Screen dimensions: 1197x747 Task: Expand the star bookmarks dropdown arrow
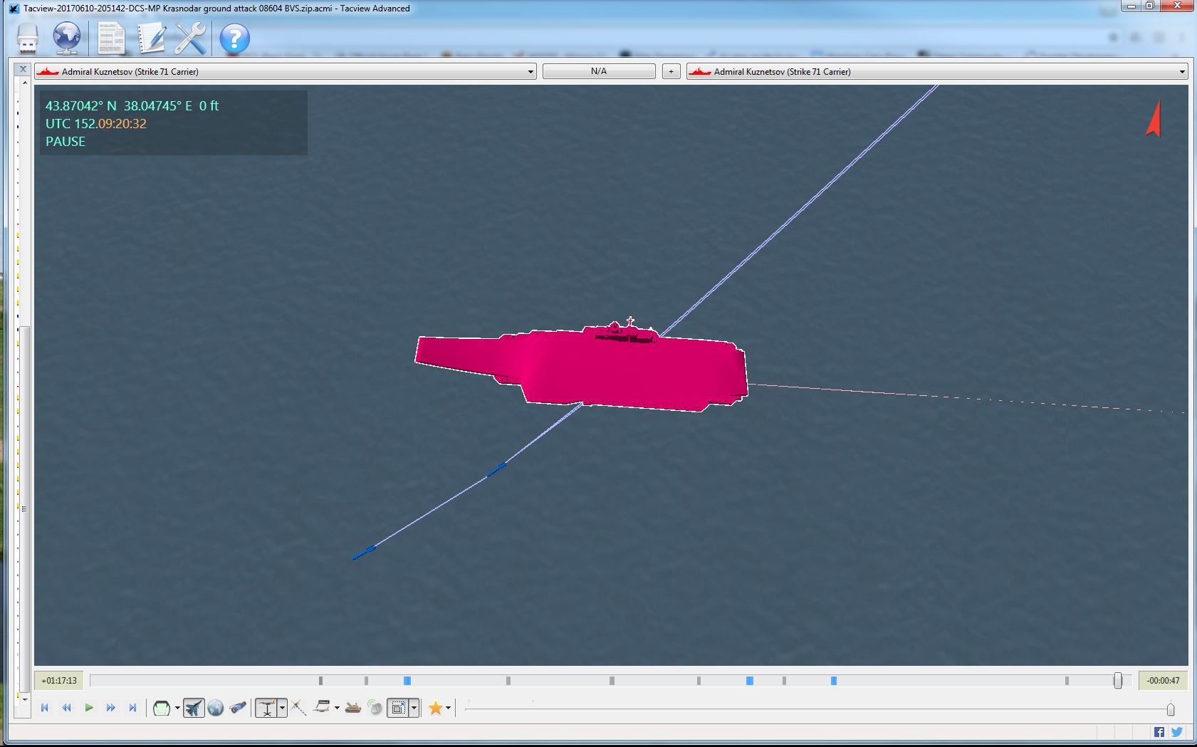pyautogui.click(x=448, y=709)
